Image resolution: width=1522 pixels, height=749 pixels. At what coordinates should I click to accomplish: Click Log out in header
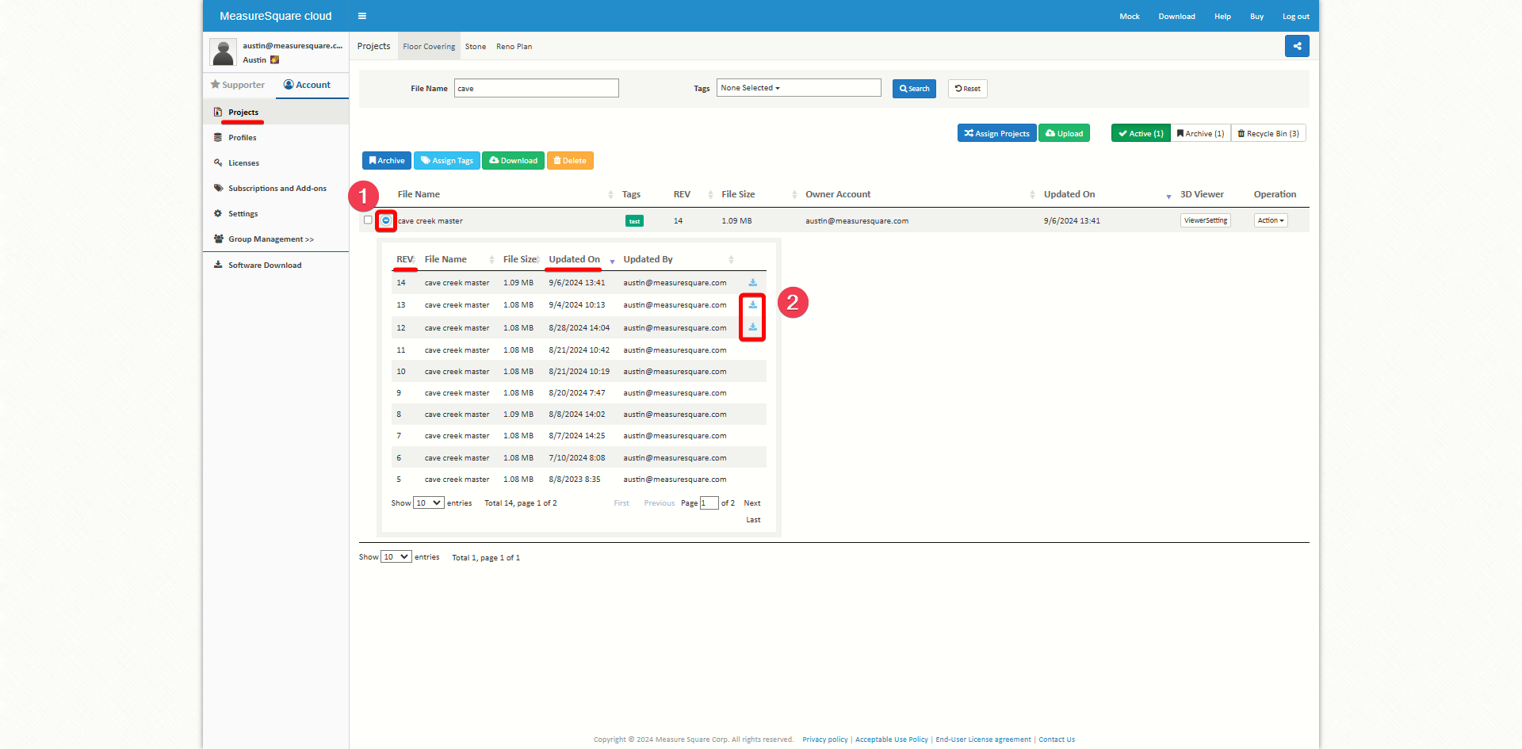point(1296,17)
